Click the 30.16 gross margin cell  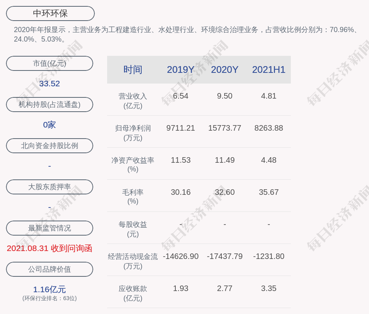pyautogui.click(x=181, y=192)
